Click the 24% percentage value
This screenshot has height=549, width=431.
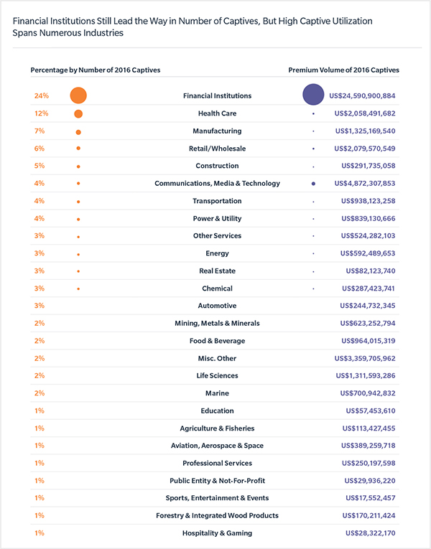click(x=42, y=95)
